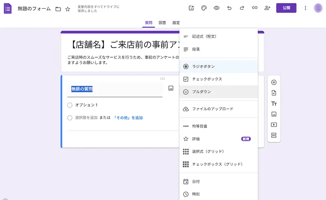Add a section from side toolbar
Viewport: 326px width, 200px height.
[x=274, y=135]
